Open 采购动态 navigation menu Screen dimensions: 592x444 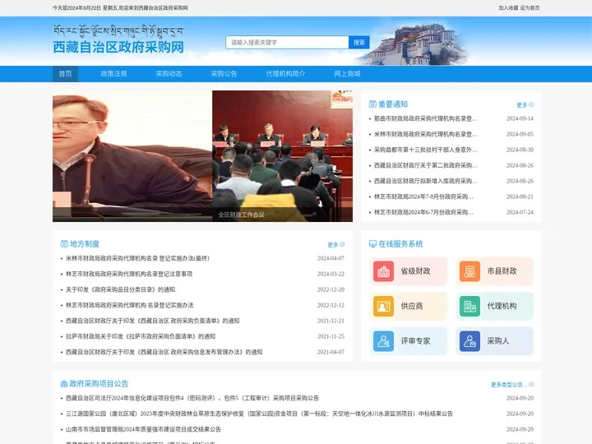click(x=169, y=74)
